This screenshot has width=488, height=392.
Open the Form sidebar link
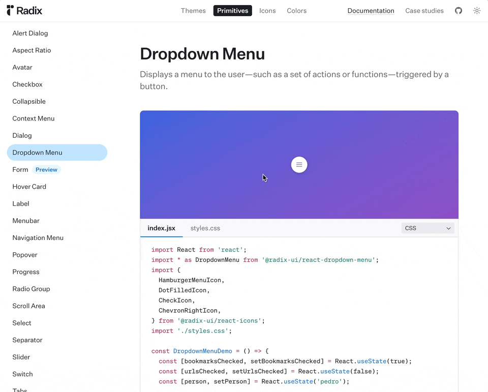20,170
